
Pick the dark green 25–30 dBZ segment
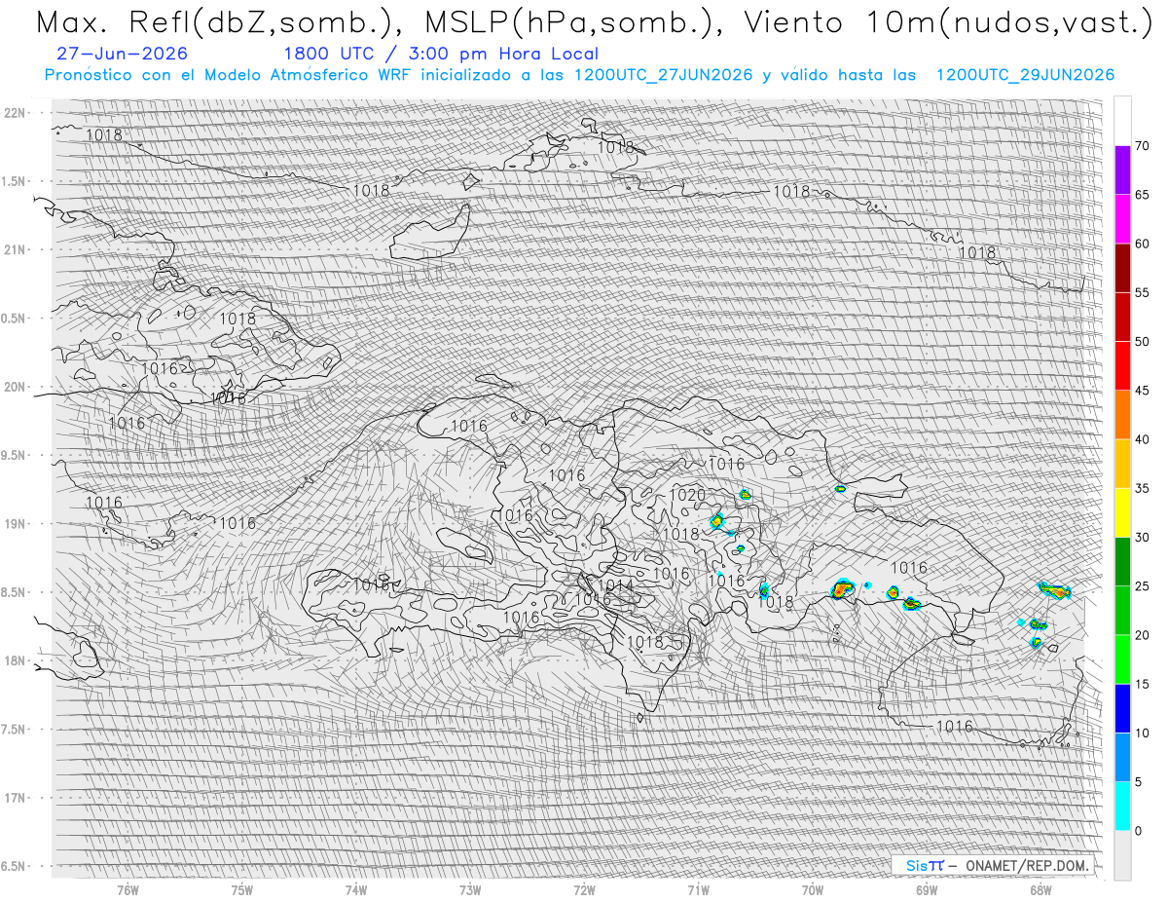pyautogui.click(x=1122, y=561)
